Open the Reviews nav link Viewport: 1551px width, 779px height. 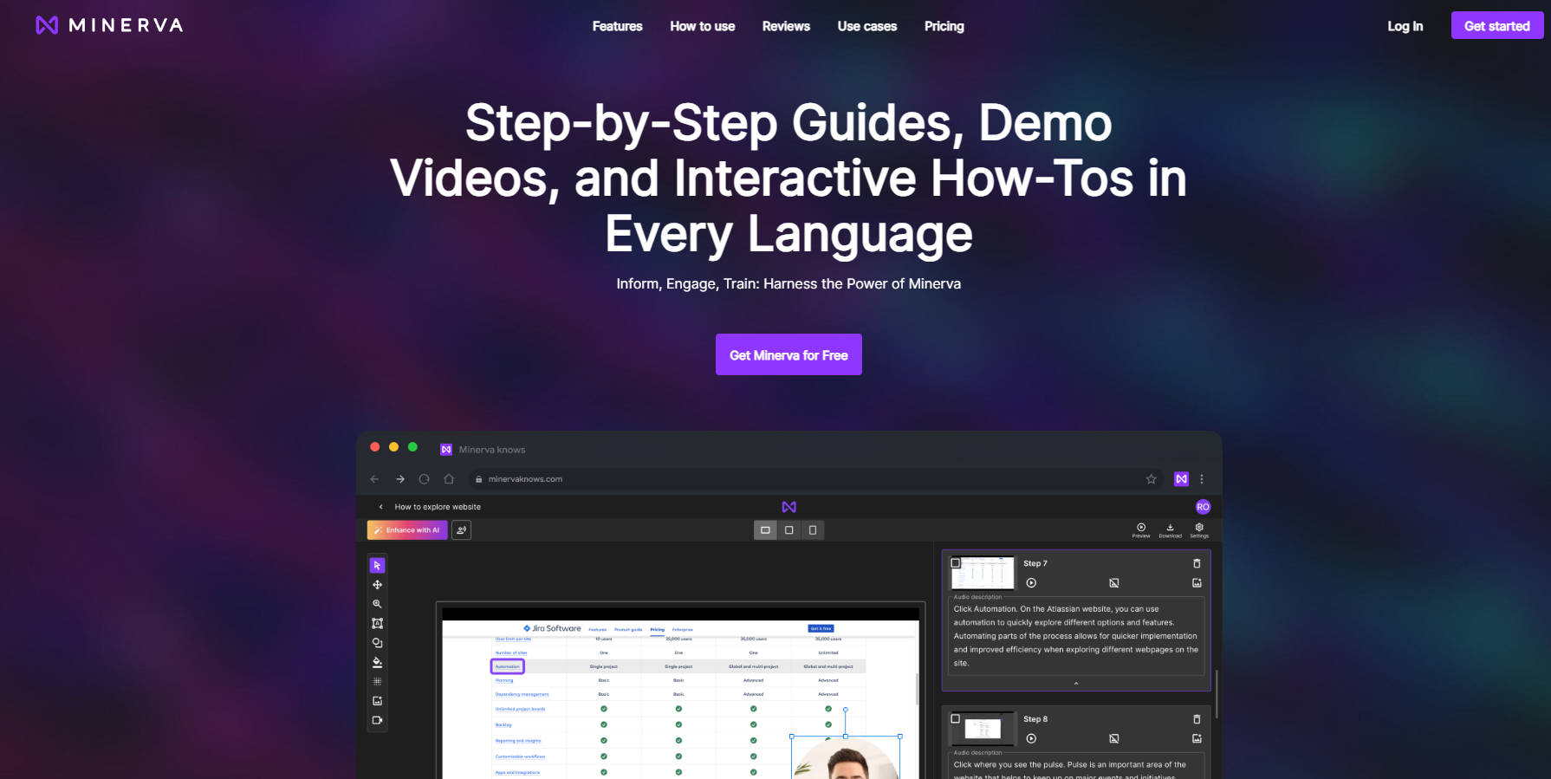(786, 26)
